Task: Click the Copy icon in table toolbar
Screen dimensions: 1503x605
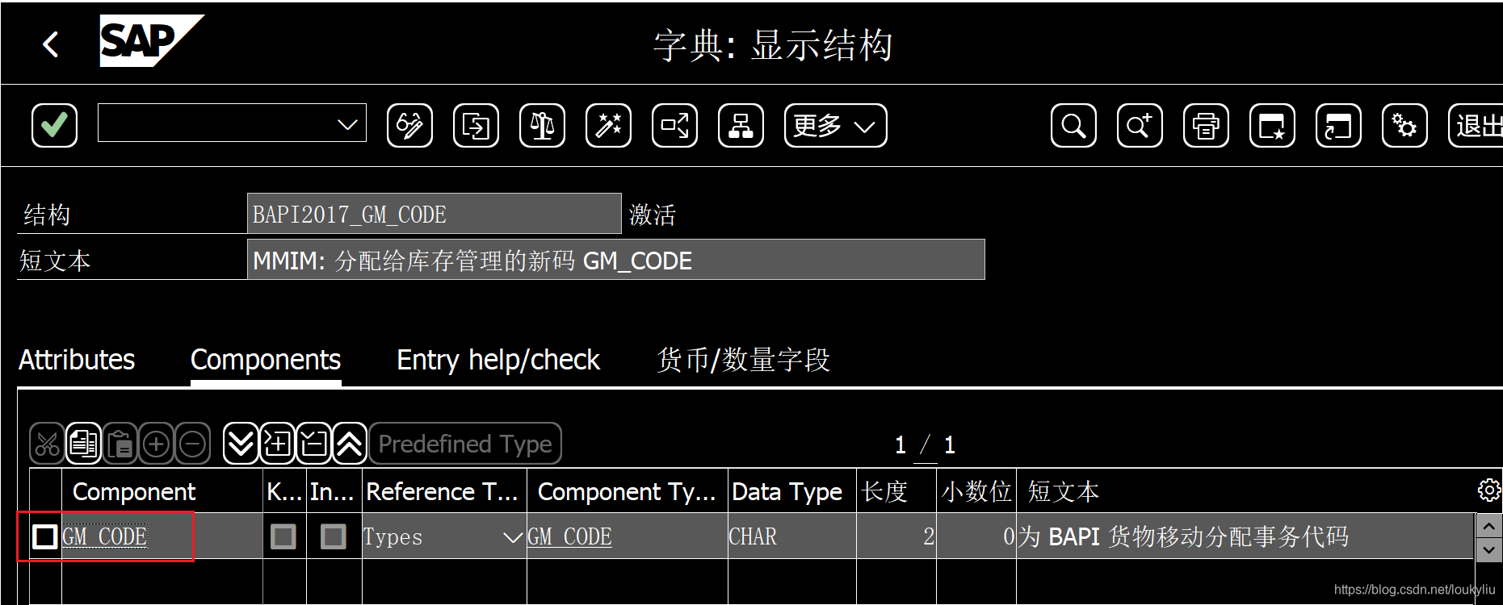Action: pos(83,444)
